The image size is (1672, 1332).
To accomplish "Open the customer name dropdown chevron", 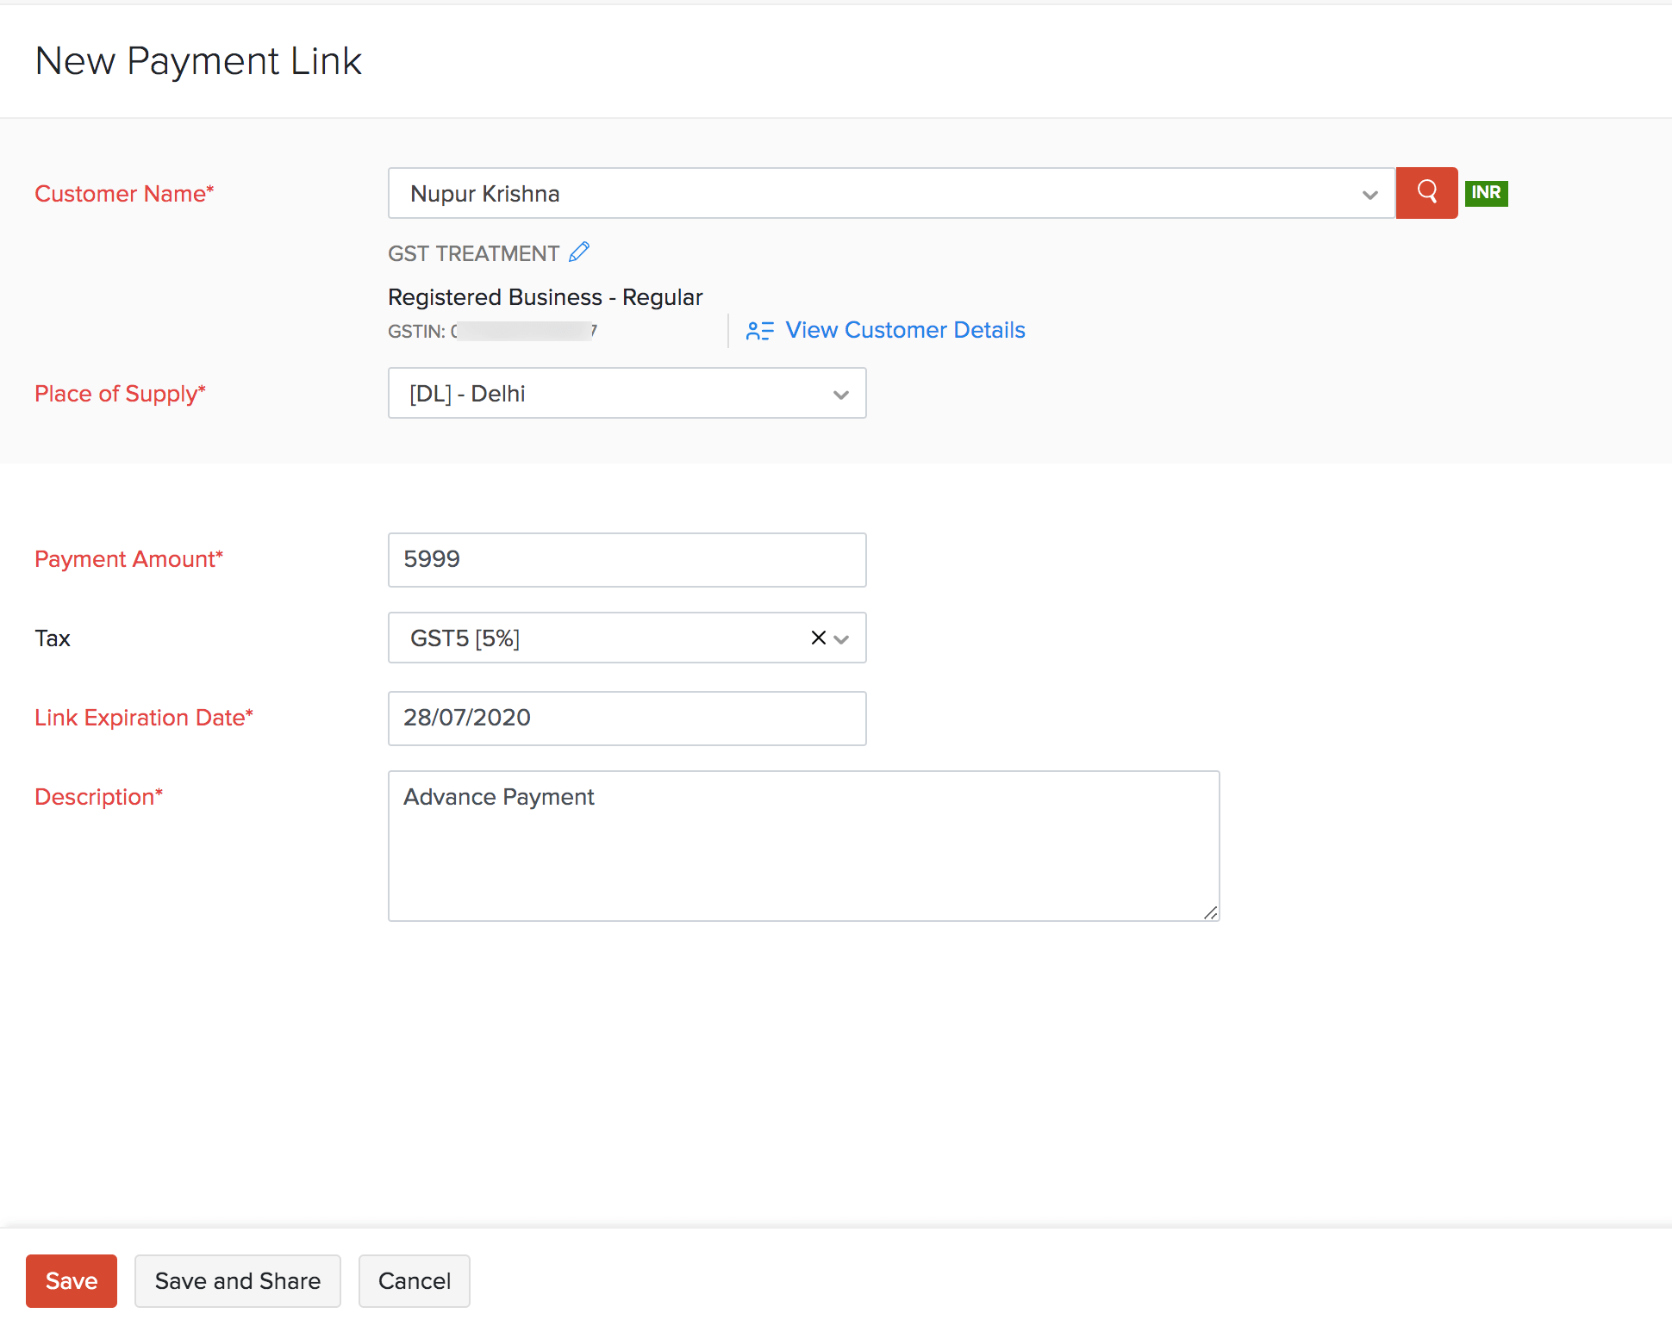I will tap(1369, 195).
